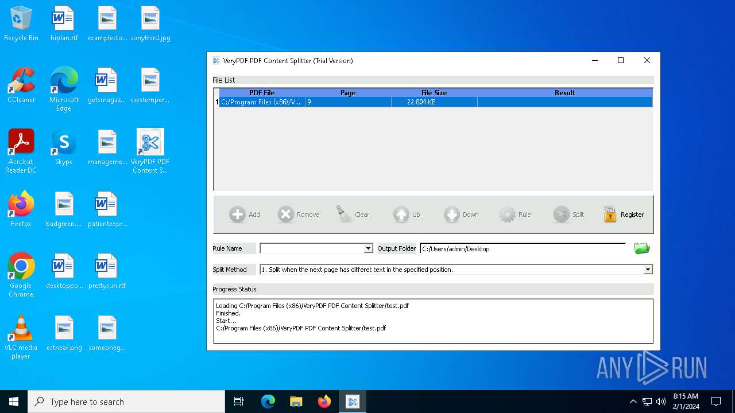
Task: Open Microsoft Edge desktop shortcut
Action: (x=64, y=89)
